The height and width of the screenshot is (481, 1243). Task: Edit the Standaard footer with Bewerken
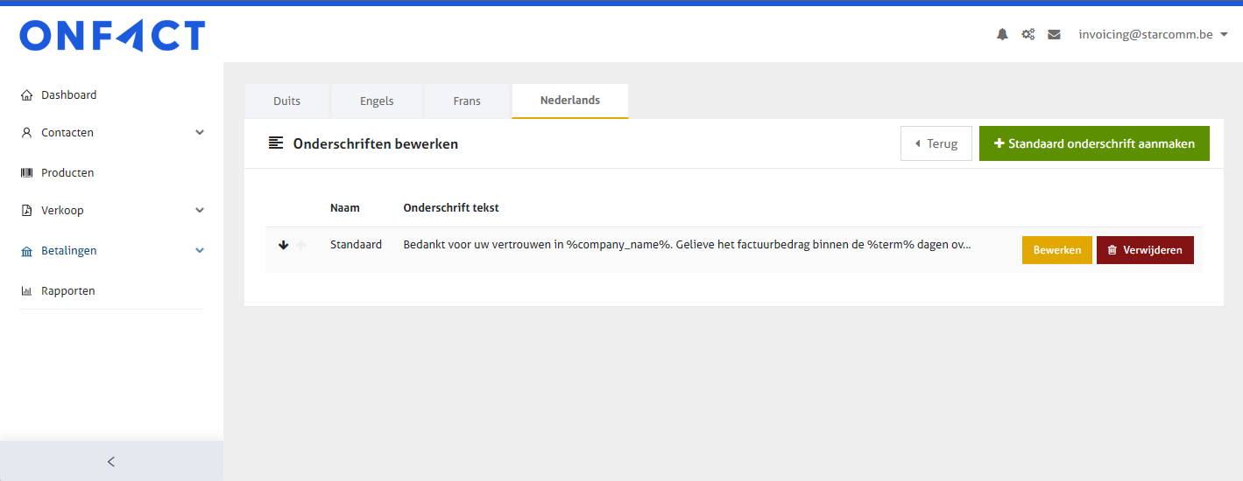(1056, 250)
